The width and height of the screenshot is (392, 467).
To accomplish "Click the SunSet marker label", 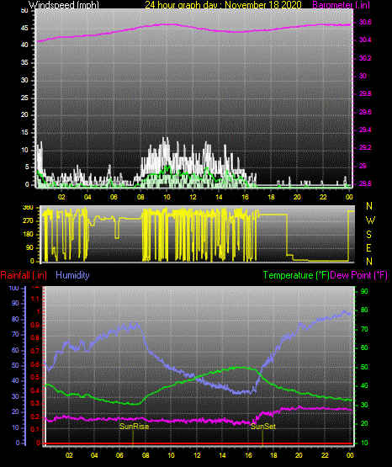I will tap(263, 427).
